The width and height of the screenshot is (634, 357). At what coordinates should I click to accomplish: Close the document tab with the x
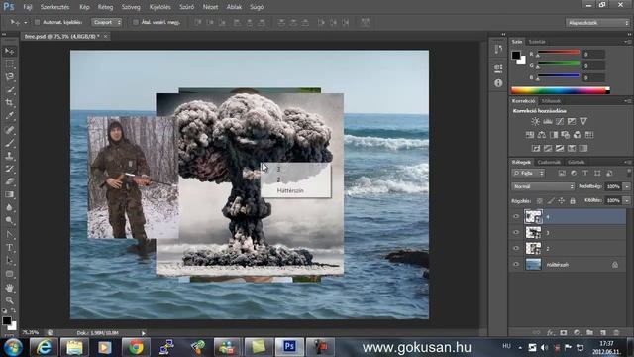coord(106,36)
